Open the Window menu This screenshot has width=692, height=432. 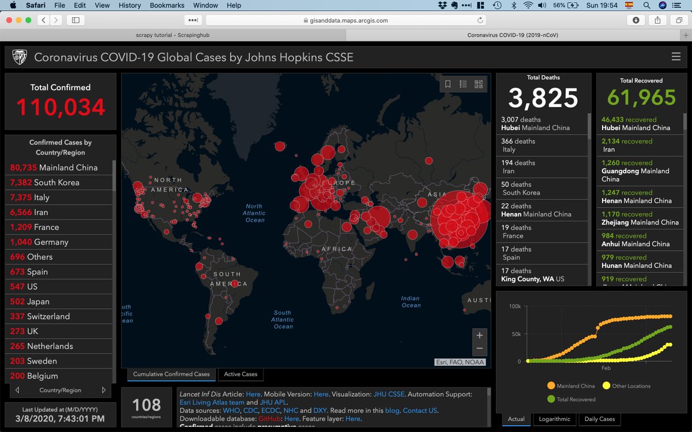pyautogui.click(x=206, y=5)
